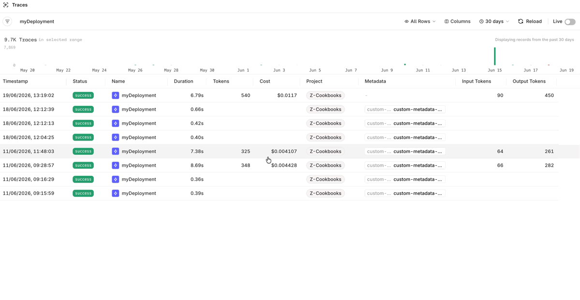Click deployment icon in the 11/06 11:48:03 row
580x300 pixels.
pyautogui.click(x=116, y=152)
